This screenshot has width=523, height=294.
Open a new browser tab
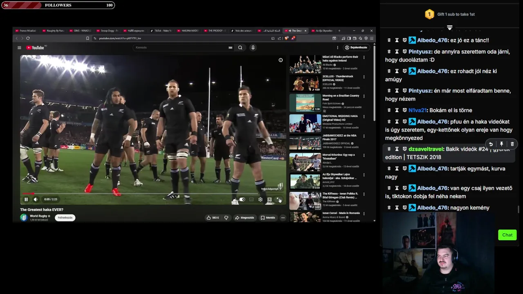point(340,31)
